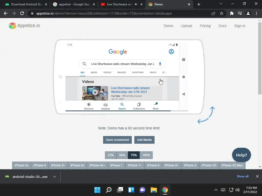Open Chrome three-dot menu
This screenshot has width=262, height=196.
pyautogui.click(x=256, y=13)
